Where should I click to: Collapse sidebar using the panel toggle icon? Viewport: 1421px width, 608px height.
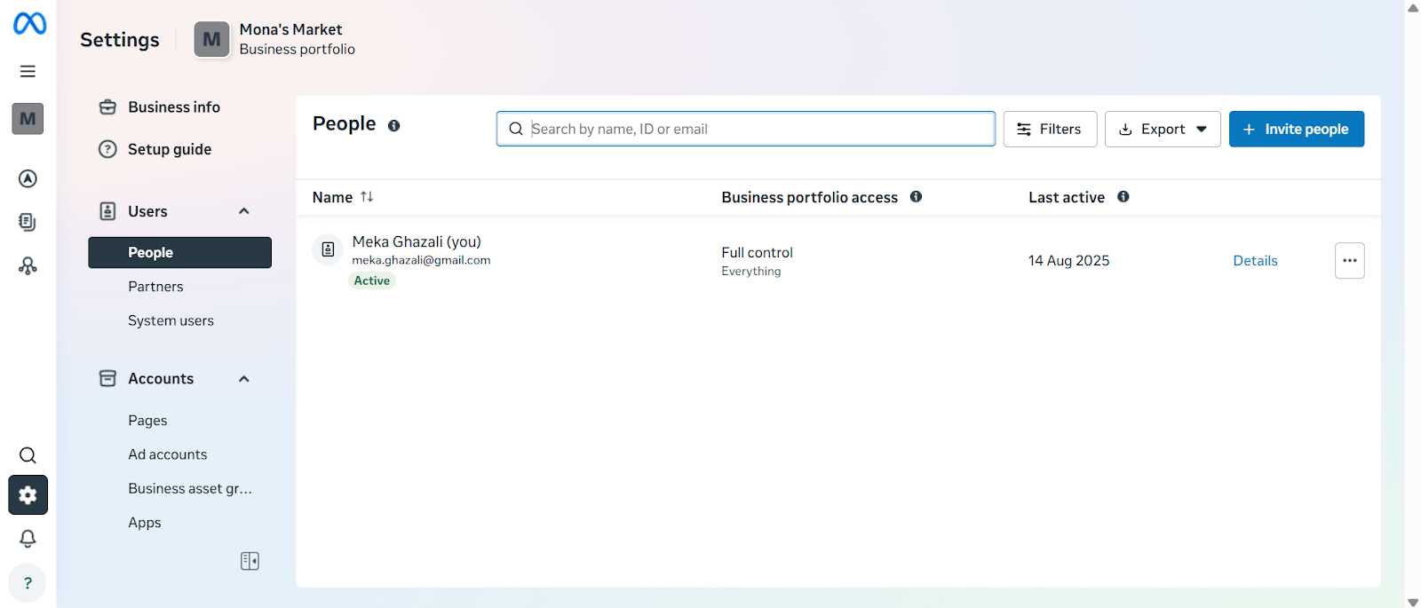coord(250,561)
